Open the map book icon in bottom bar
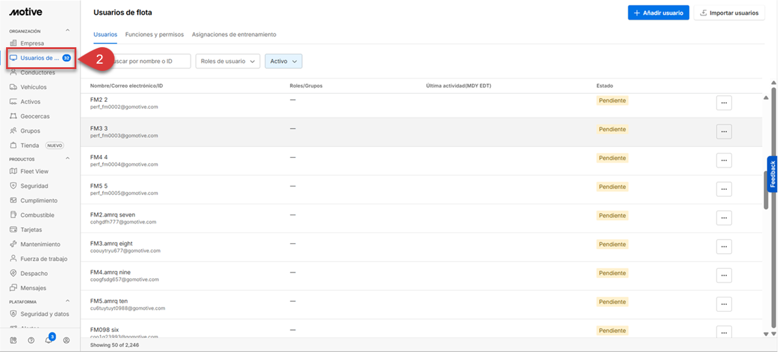778x352 pixels. tap(13, 340)
